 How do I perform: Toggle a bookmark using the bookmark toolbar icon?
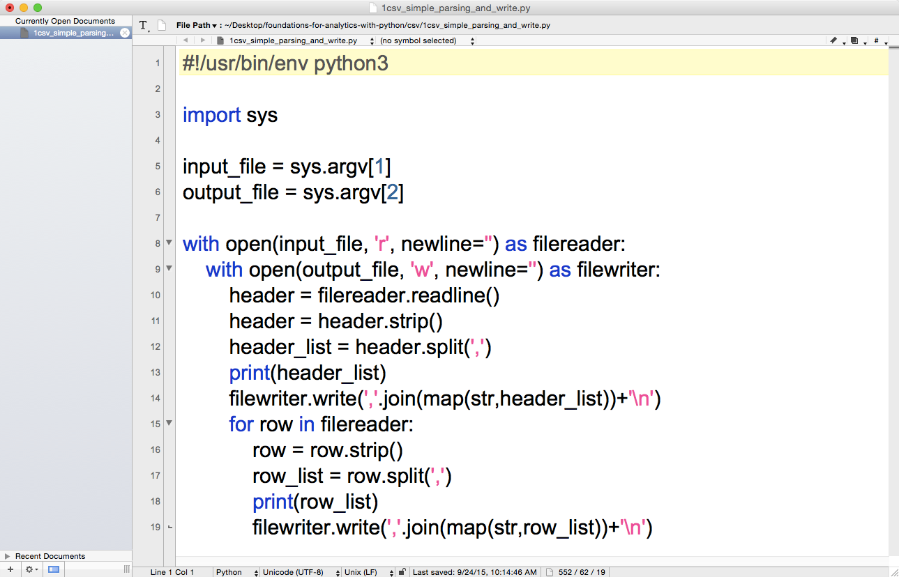tap(833, 40)
